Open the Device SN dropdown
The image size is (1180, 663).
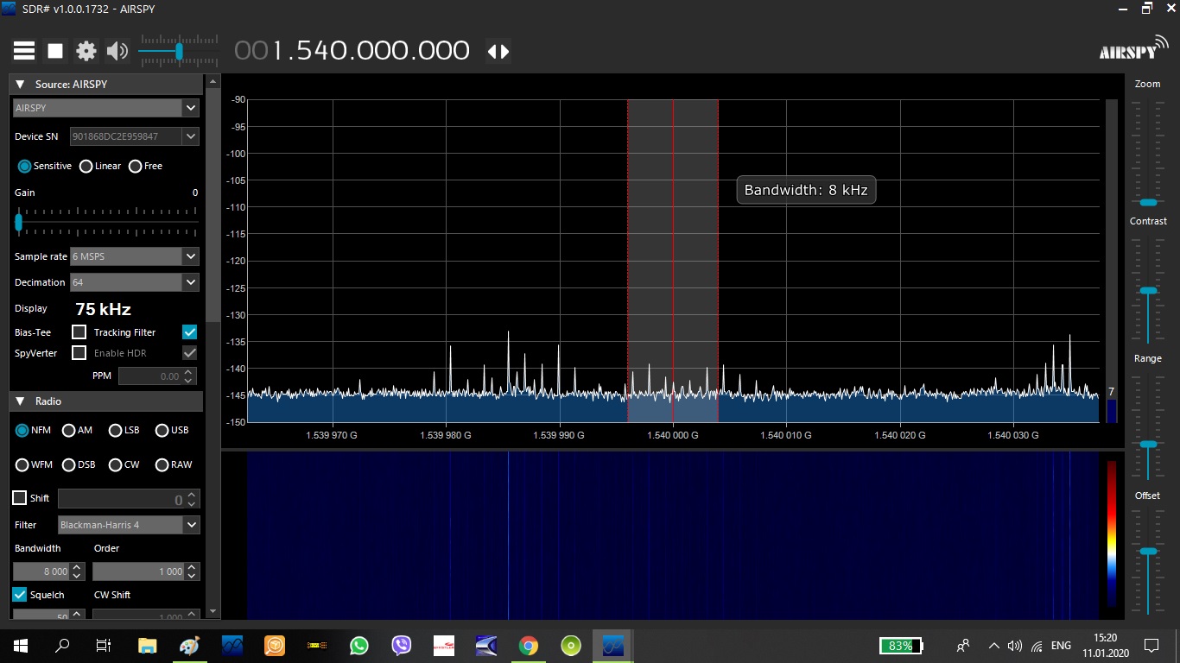pyautogui.click(x=191, y=136)
